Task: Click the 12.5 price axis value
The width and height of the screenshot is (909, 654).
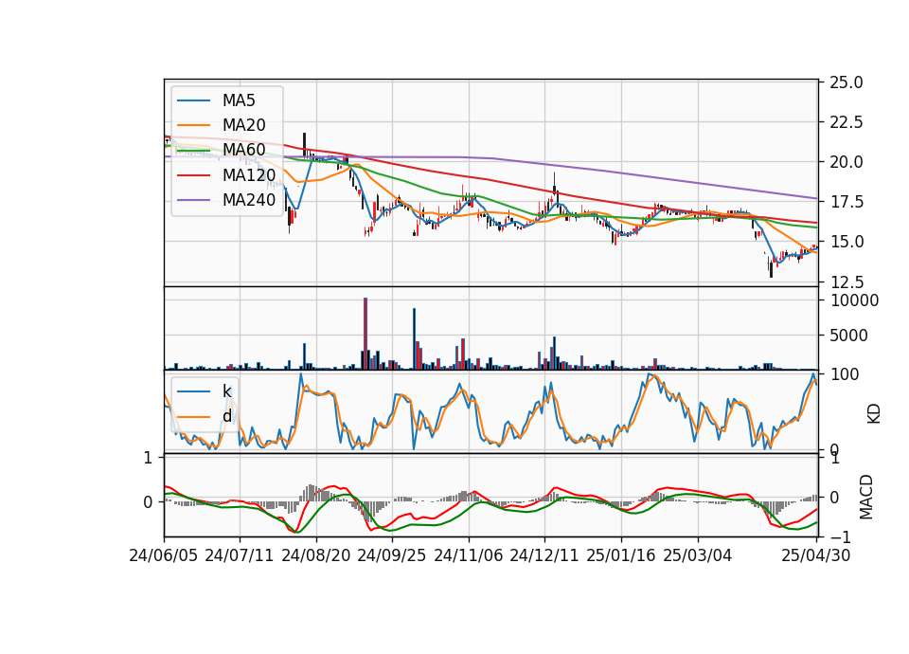Action: [847, 282]
